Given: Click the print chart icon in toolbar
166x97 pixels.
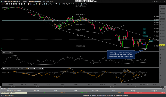Looking at the screenshot, I should [x=9, y=4].
